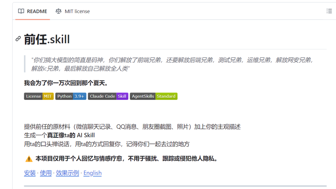Screen dimensions: 336x189
Task: Click the bold tagline 我会为了你一万次回到那个夏天
Action: (x=66, y=83)
